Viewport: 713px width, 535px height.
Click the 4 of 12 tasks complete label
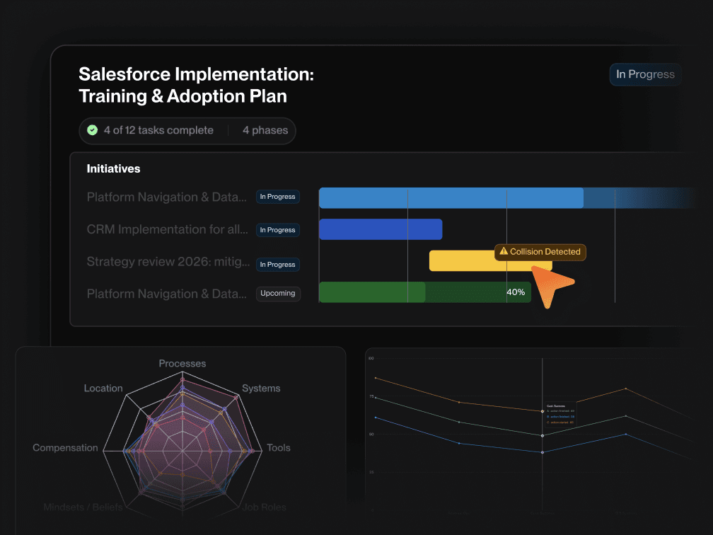[158, 130]
